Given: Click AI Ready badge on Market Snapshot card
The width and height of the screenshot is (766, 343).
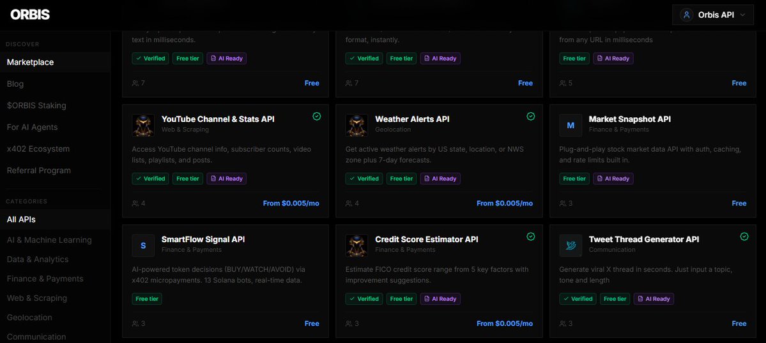Looking at the screenshot, I should click(x=613, y=179).
